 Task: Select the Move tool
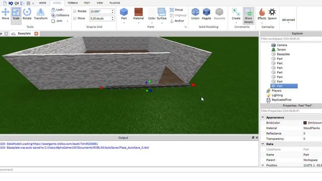coord(6,14)
